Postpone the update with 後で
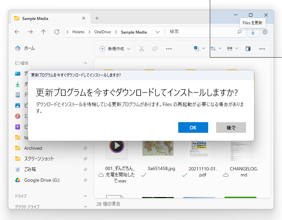 point(231,127)
